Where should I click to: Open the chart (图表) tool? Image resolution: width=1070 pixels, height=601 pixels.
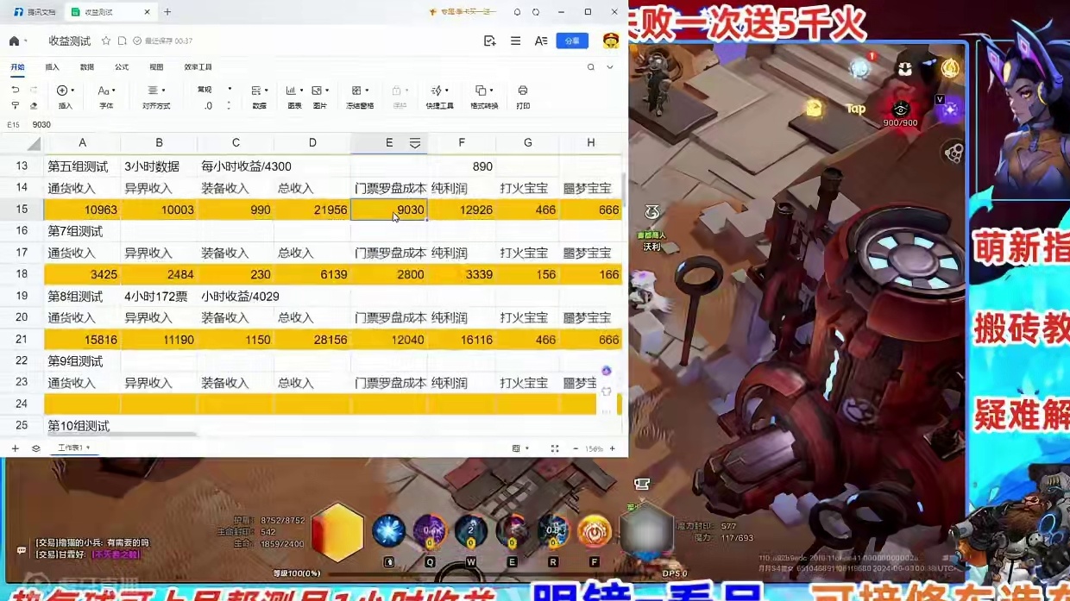click(293, 90)
